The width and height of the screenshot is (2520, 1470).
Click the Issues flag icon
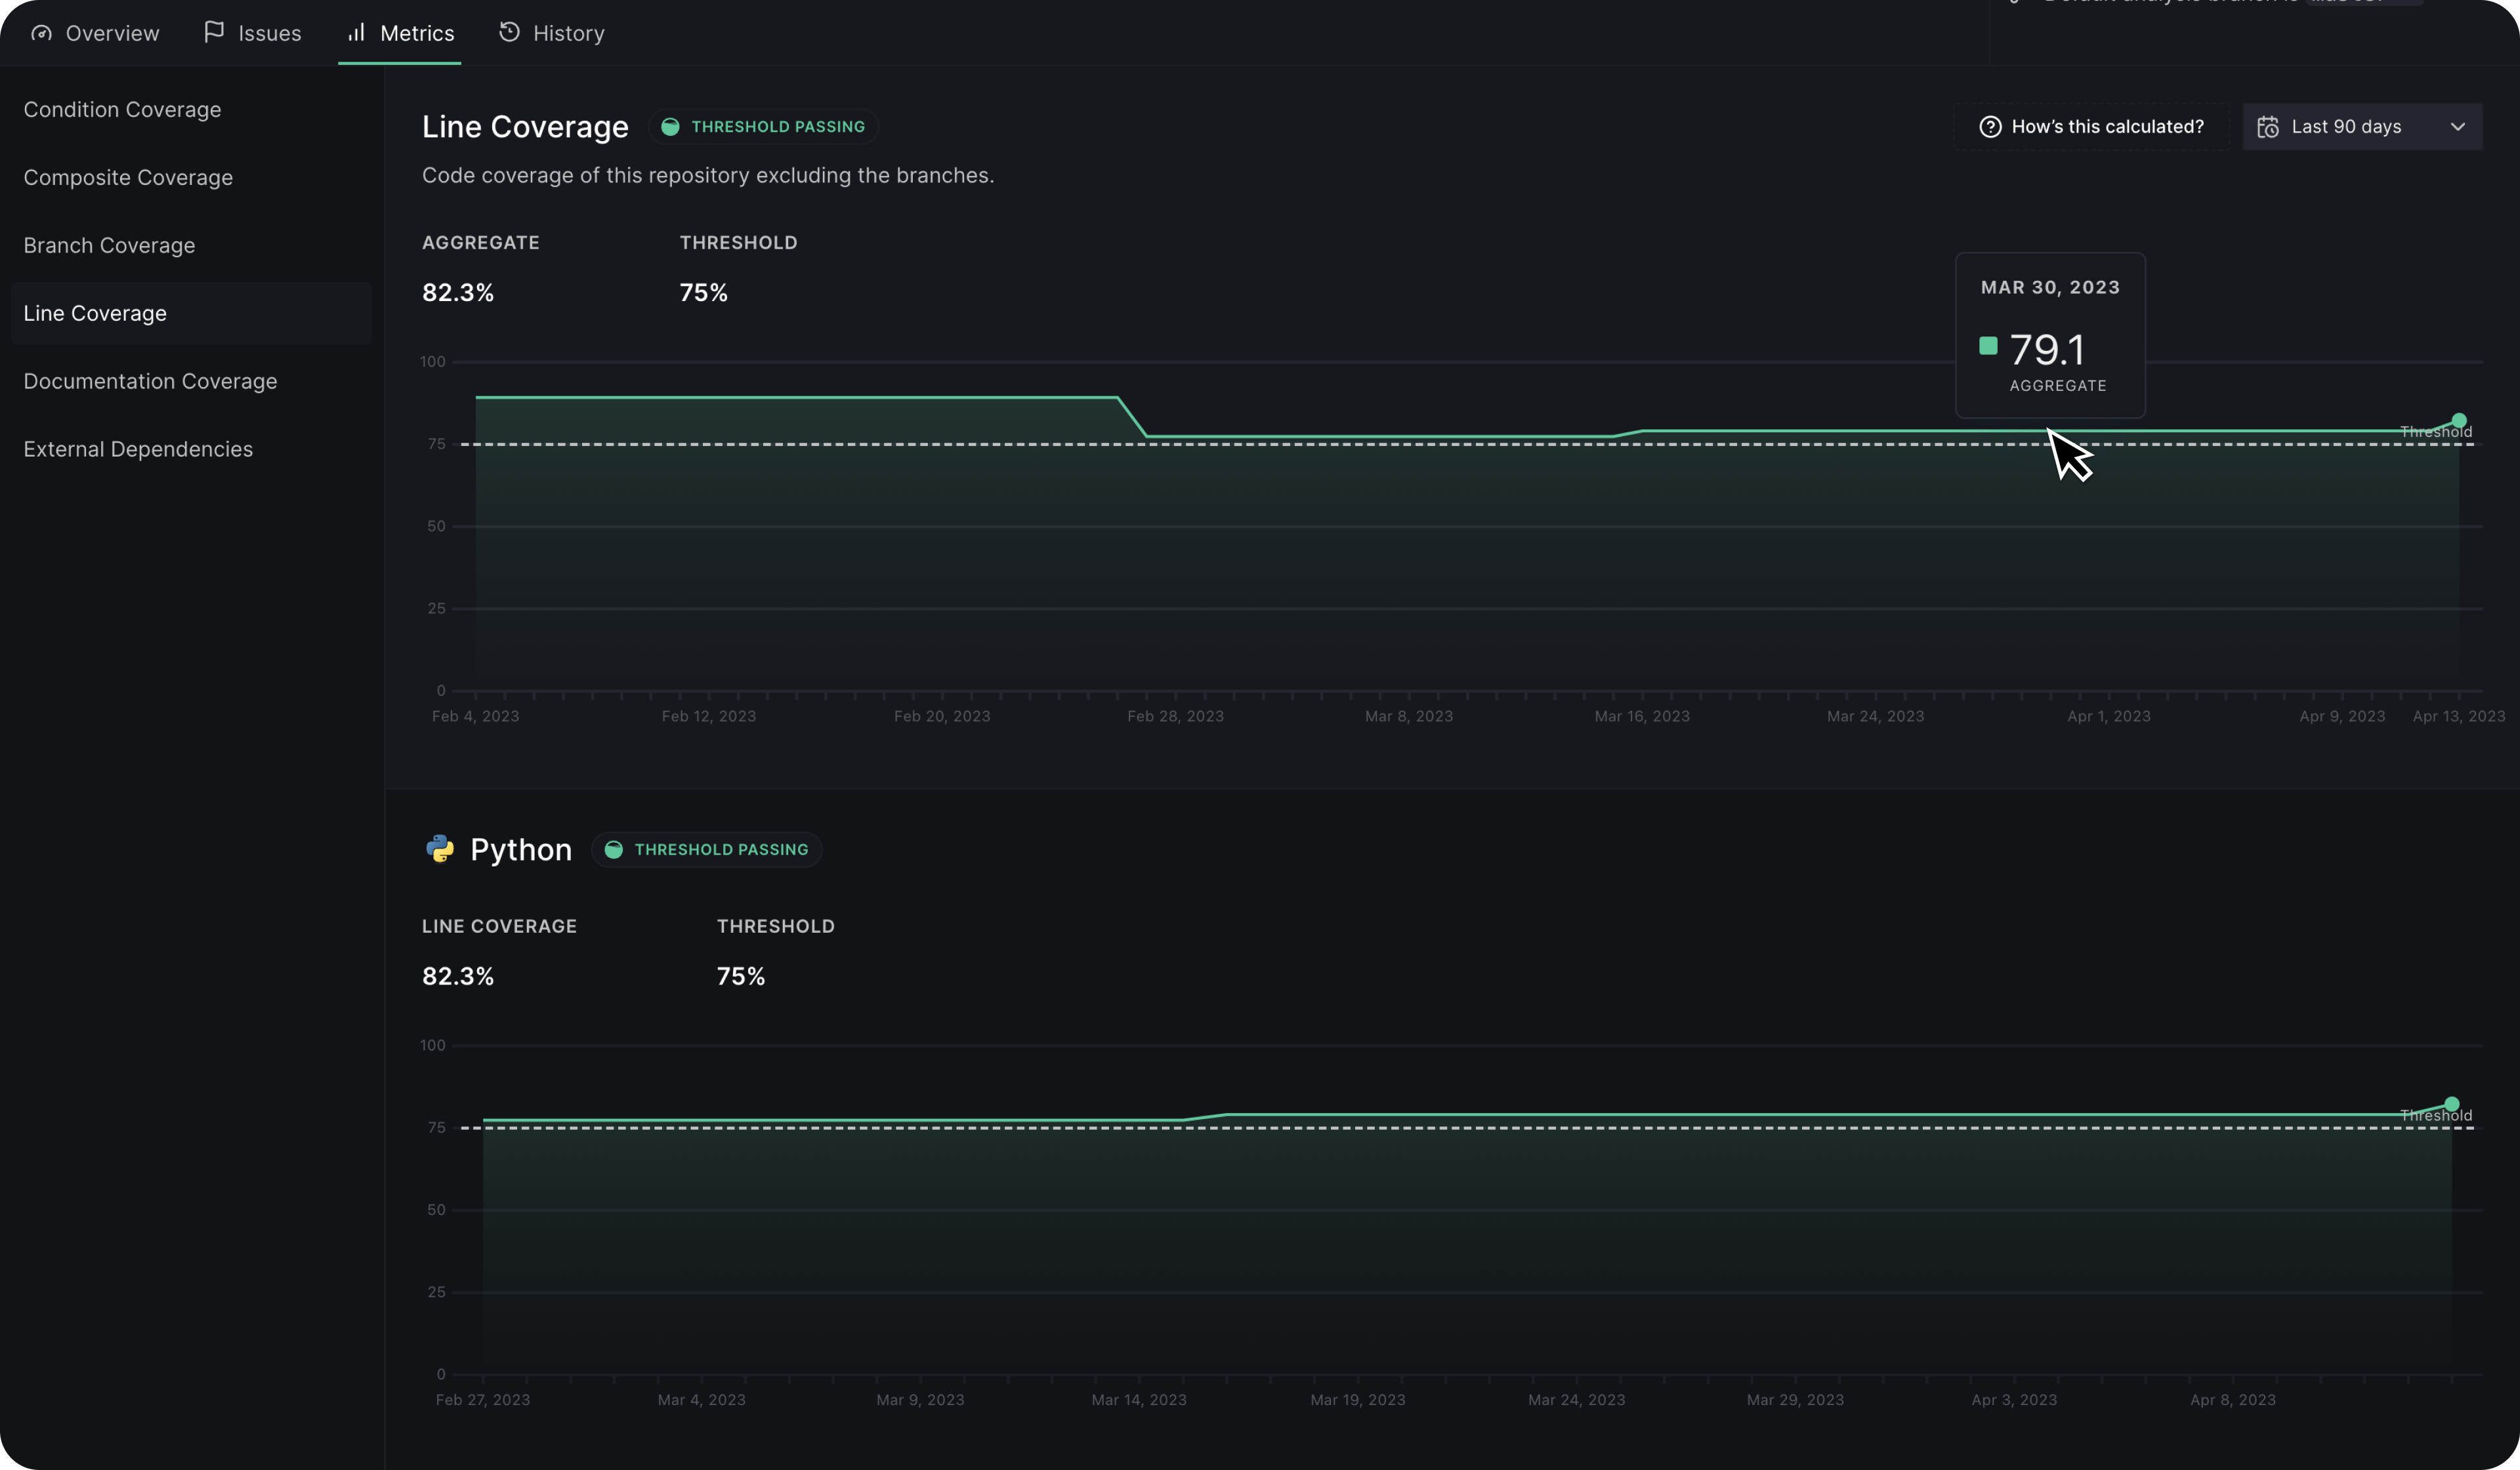coord(213,32)
